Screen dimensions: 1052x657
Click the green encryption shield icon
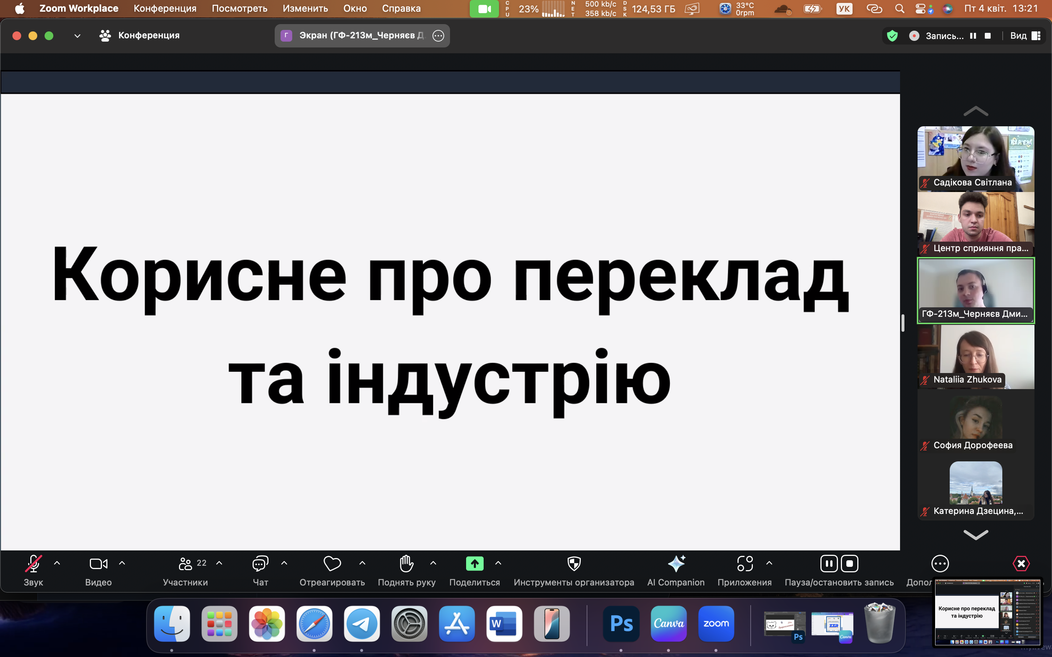click(x=892, y=36)
